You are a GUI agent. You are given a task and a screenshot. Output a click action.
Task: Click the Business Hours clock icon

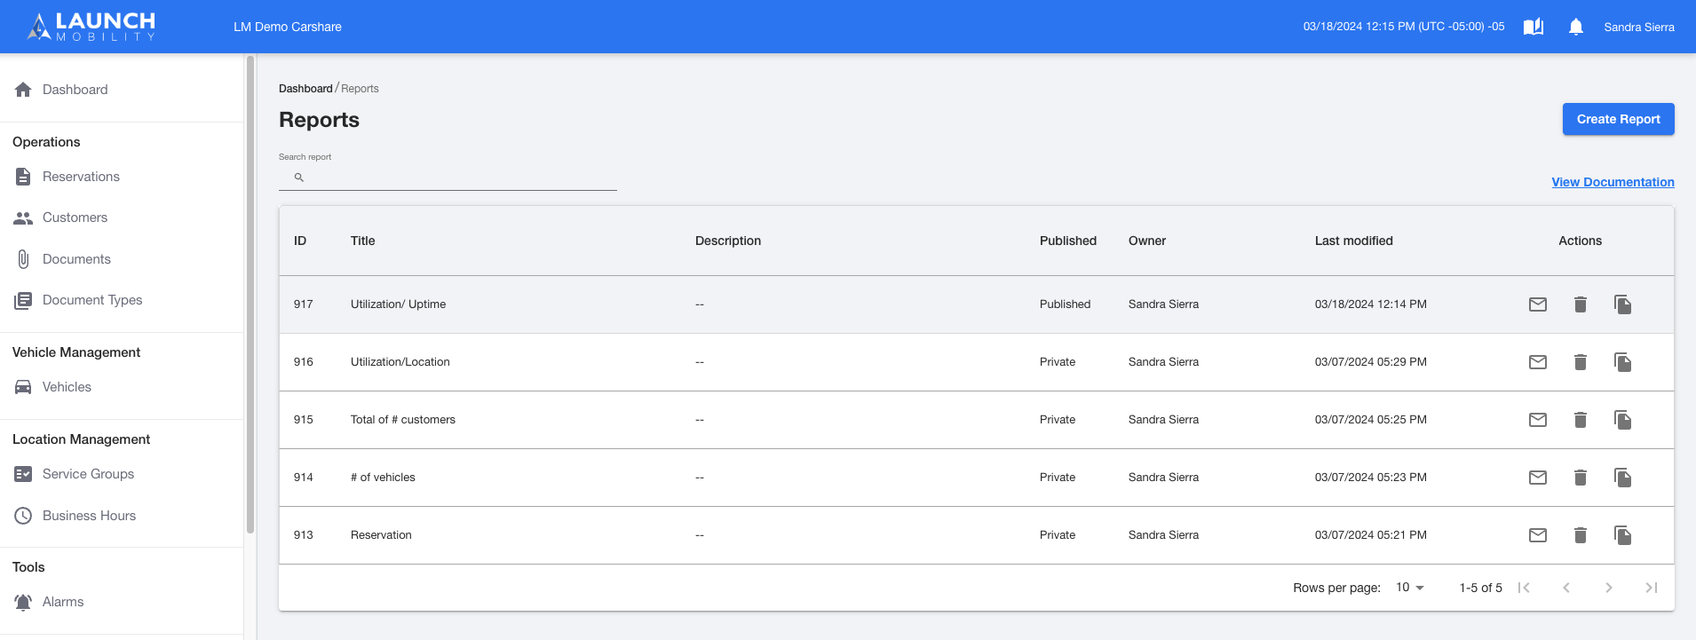tap(23, 516)
